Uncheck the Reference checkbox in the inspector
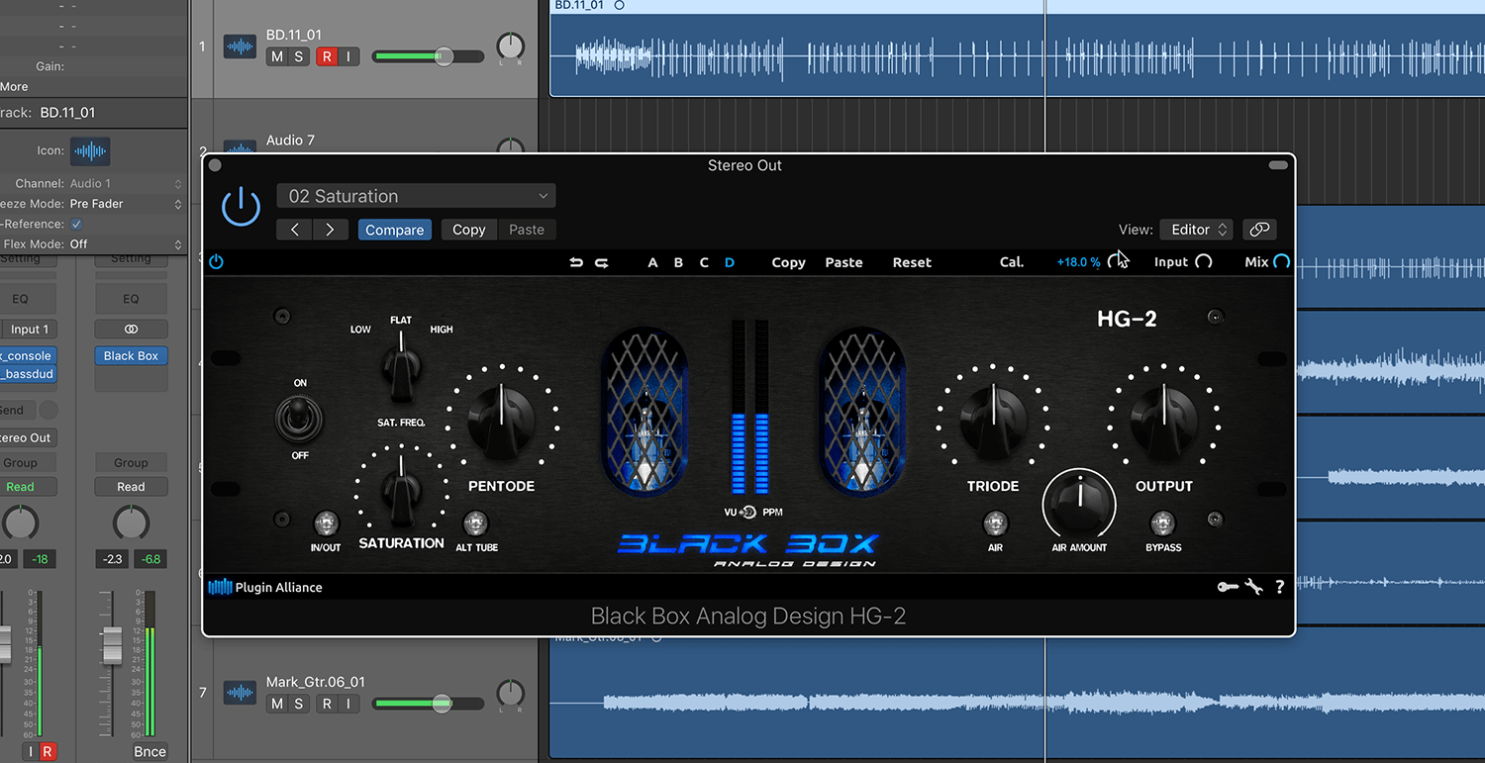1485x763 pixels. point(76,224)
